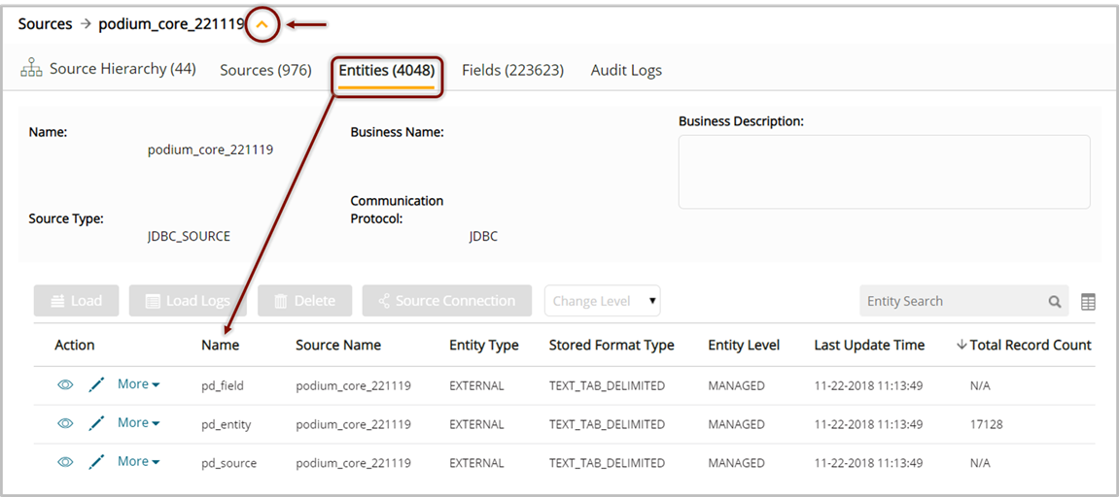1119x497 pixels.
Task: Sort by the Total Record Count arrow
Action: (x=962, y=345)
